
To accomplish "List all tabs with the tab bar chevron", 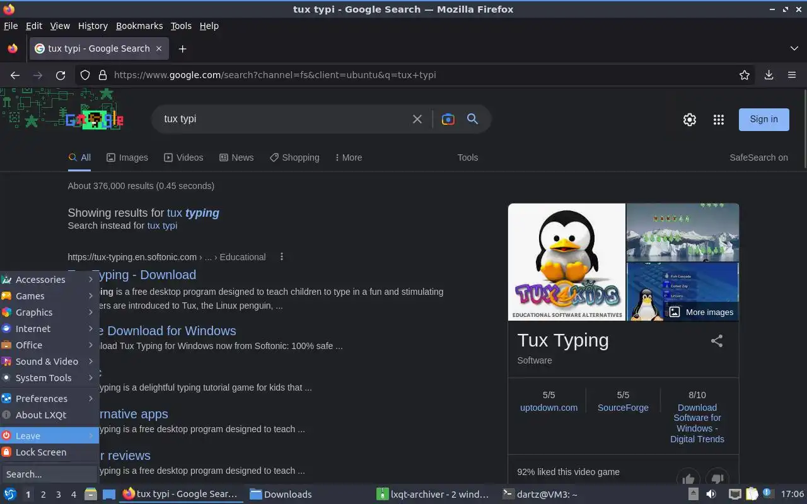I will pyautogui.click(x=794, y=49).
